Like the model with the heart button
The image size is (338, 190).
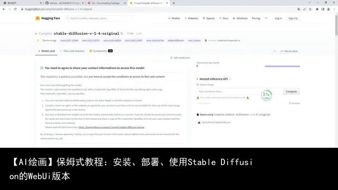[x=130, y=33]
